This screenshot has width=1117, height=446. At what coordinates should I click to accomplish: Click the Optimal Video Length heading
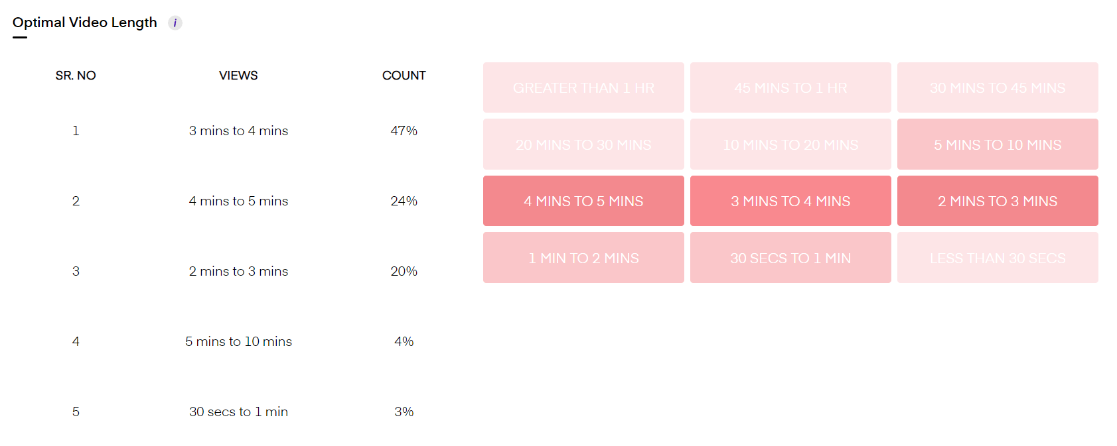(84, 22)
